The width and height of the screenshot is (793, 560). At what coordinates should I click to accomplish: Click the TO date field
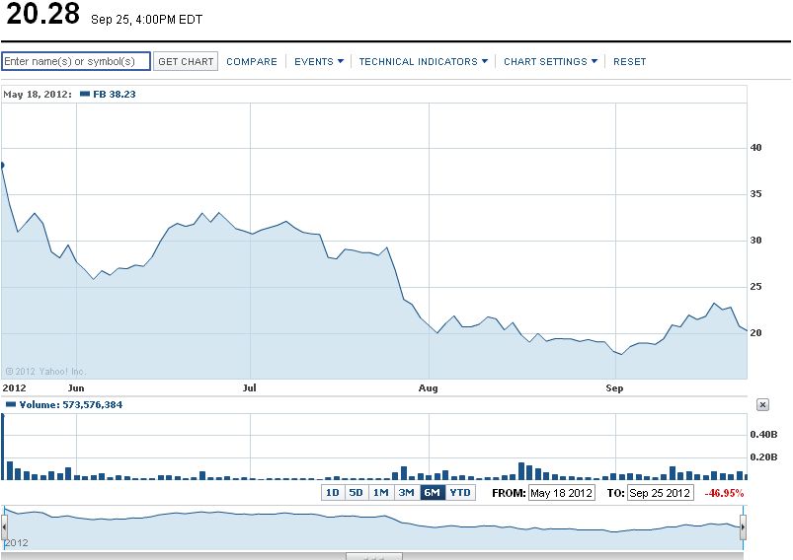[660, 493]
